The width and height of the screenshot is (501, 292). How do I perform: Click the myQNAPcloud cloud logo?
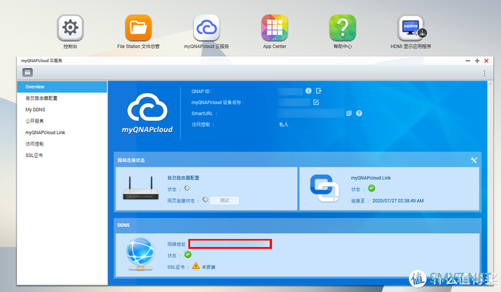click(147, 113)
